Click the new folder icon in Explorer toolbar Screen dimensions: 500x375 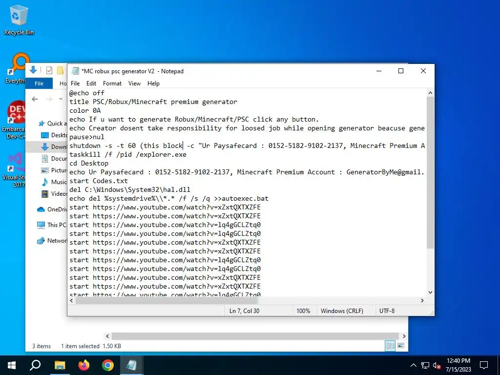tap(60, 70)
